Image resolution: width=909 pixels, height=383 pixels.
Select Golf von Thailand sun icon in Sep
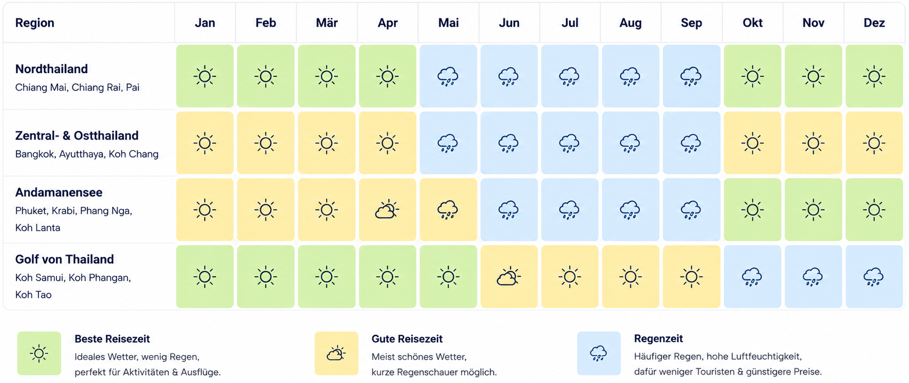(692, 277)
